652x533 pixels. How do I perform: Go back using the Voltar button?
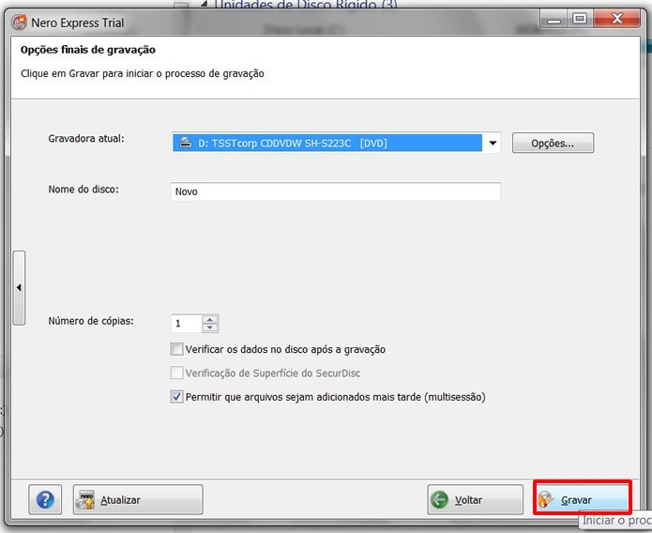[475, 500]
